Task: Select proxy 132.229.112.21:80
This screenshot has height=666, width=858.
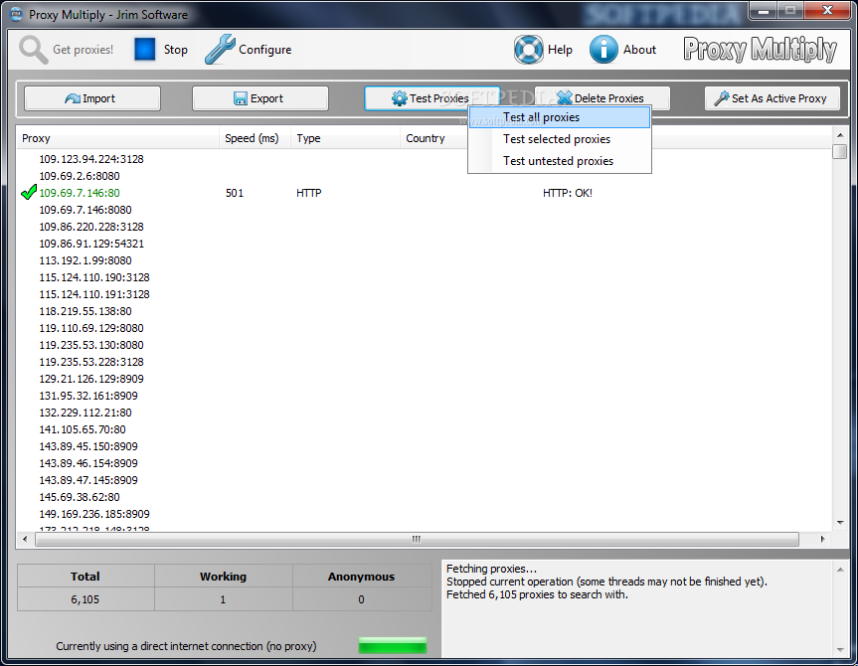Action: coord(86,413)
